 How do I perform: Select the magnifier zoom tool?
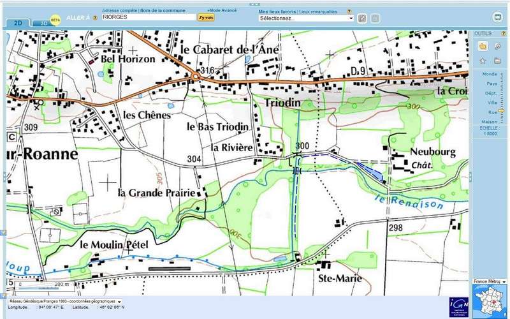497,46
